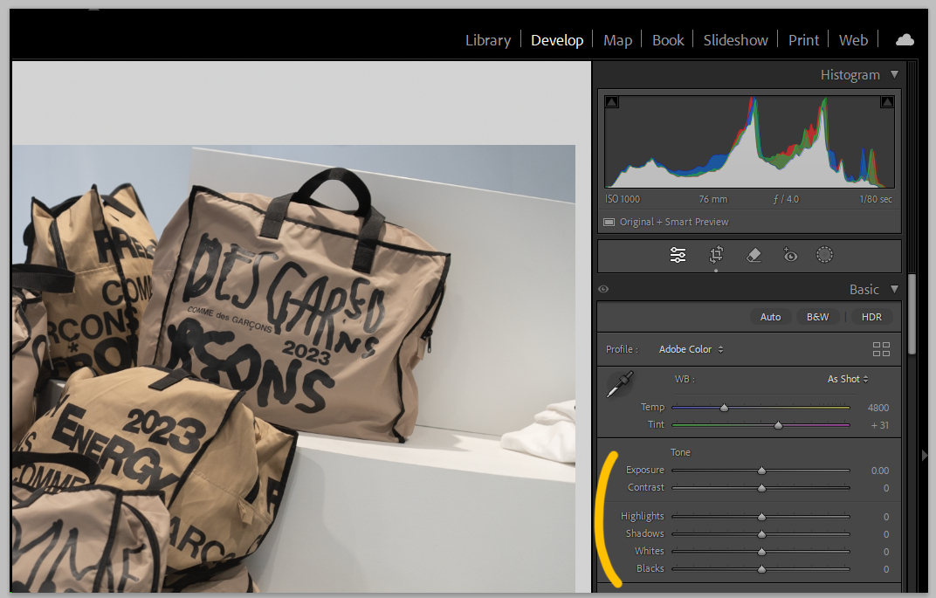Click the tote bag photo preview

point(293,368)
